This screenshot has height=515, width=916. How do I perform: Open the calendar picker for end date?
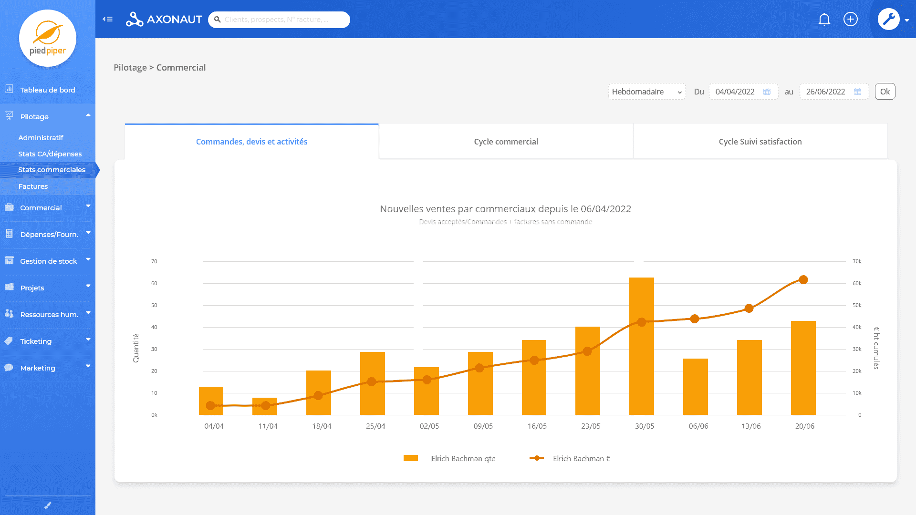tap(857, 92)
